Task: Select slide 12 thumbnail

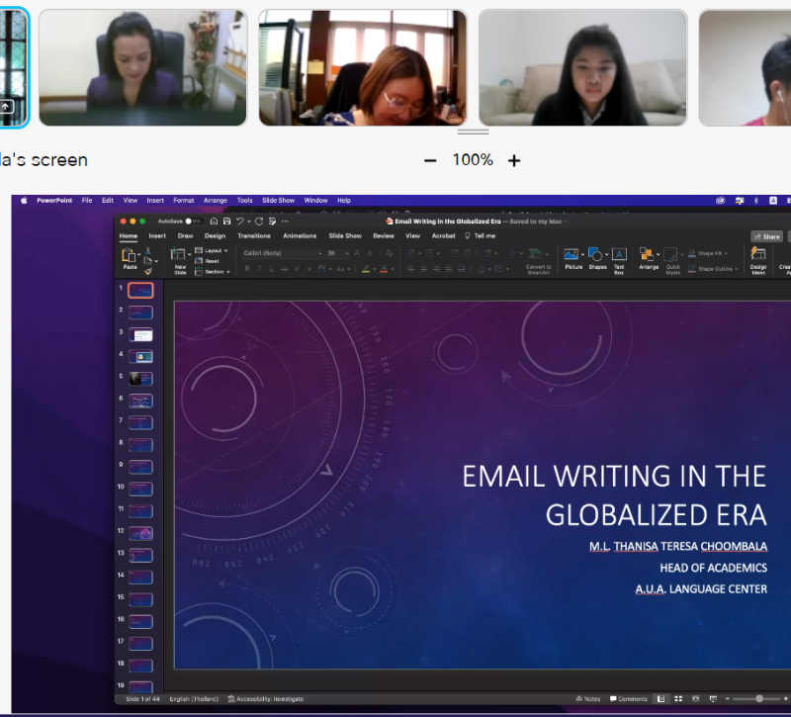Action: [141, 533]
